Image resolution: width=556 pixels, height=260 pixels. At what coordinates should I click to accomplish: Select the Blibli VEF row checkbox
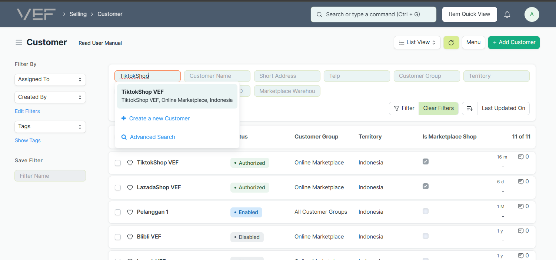[x=118, y=237]
